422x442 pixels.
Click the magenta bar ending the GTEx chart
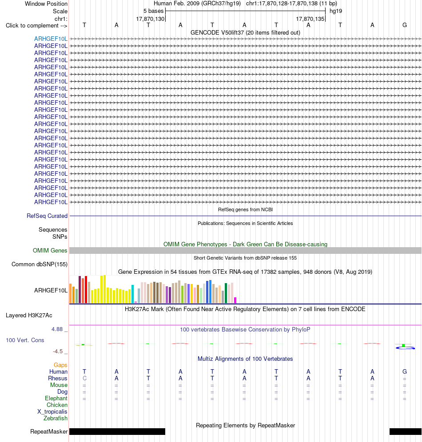tap(235, 300)
